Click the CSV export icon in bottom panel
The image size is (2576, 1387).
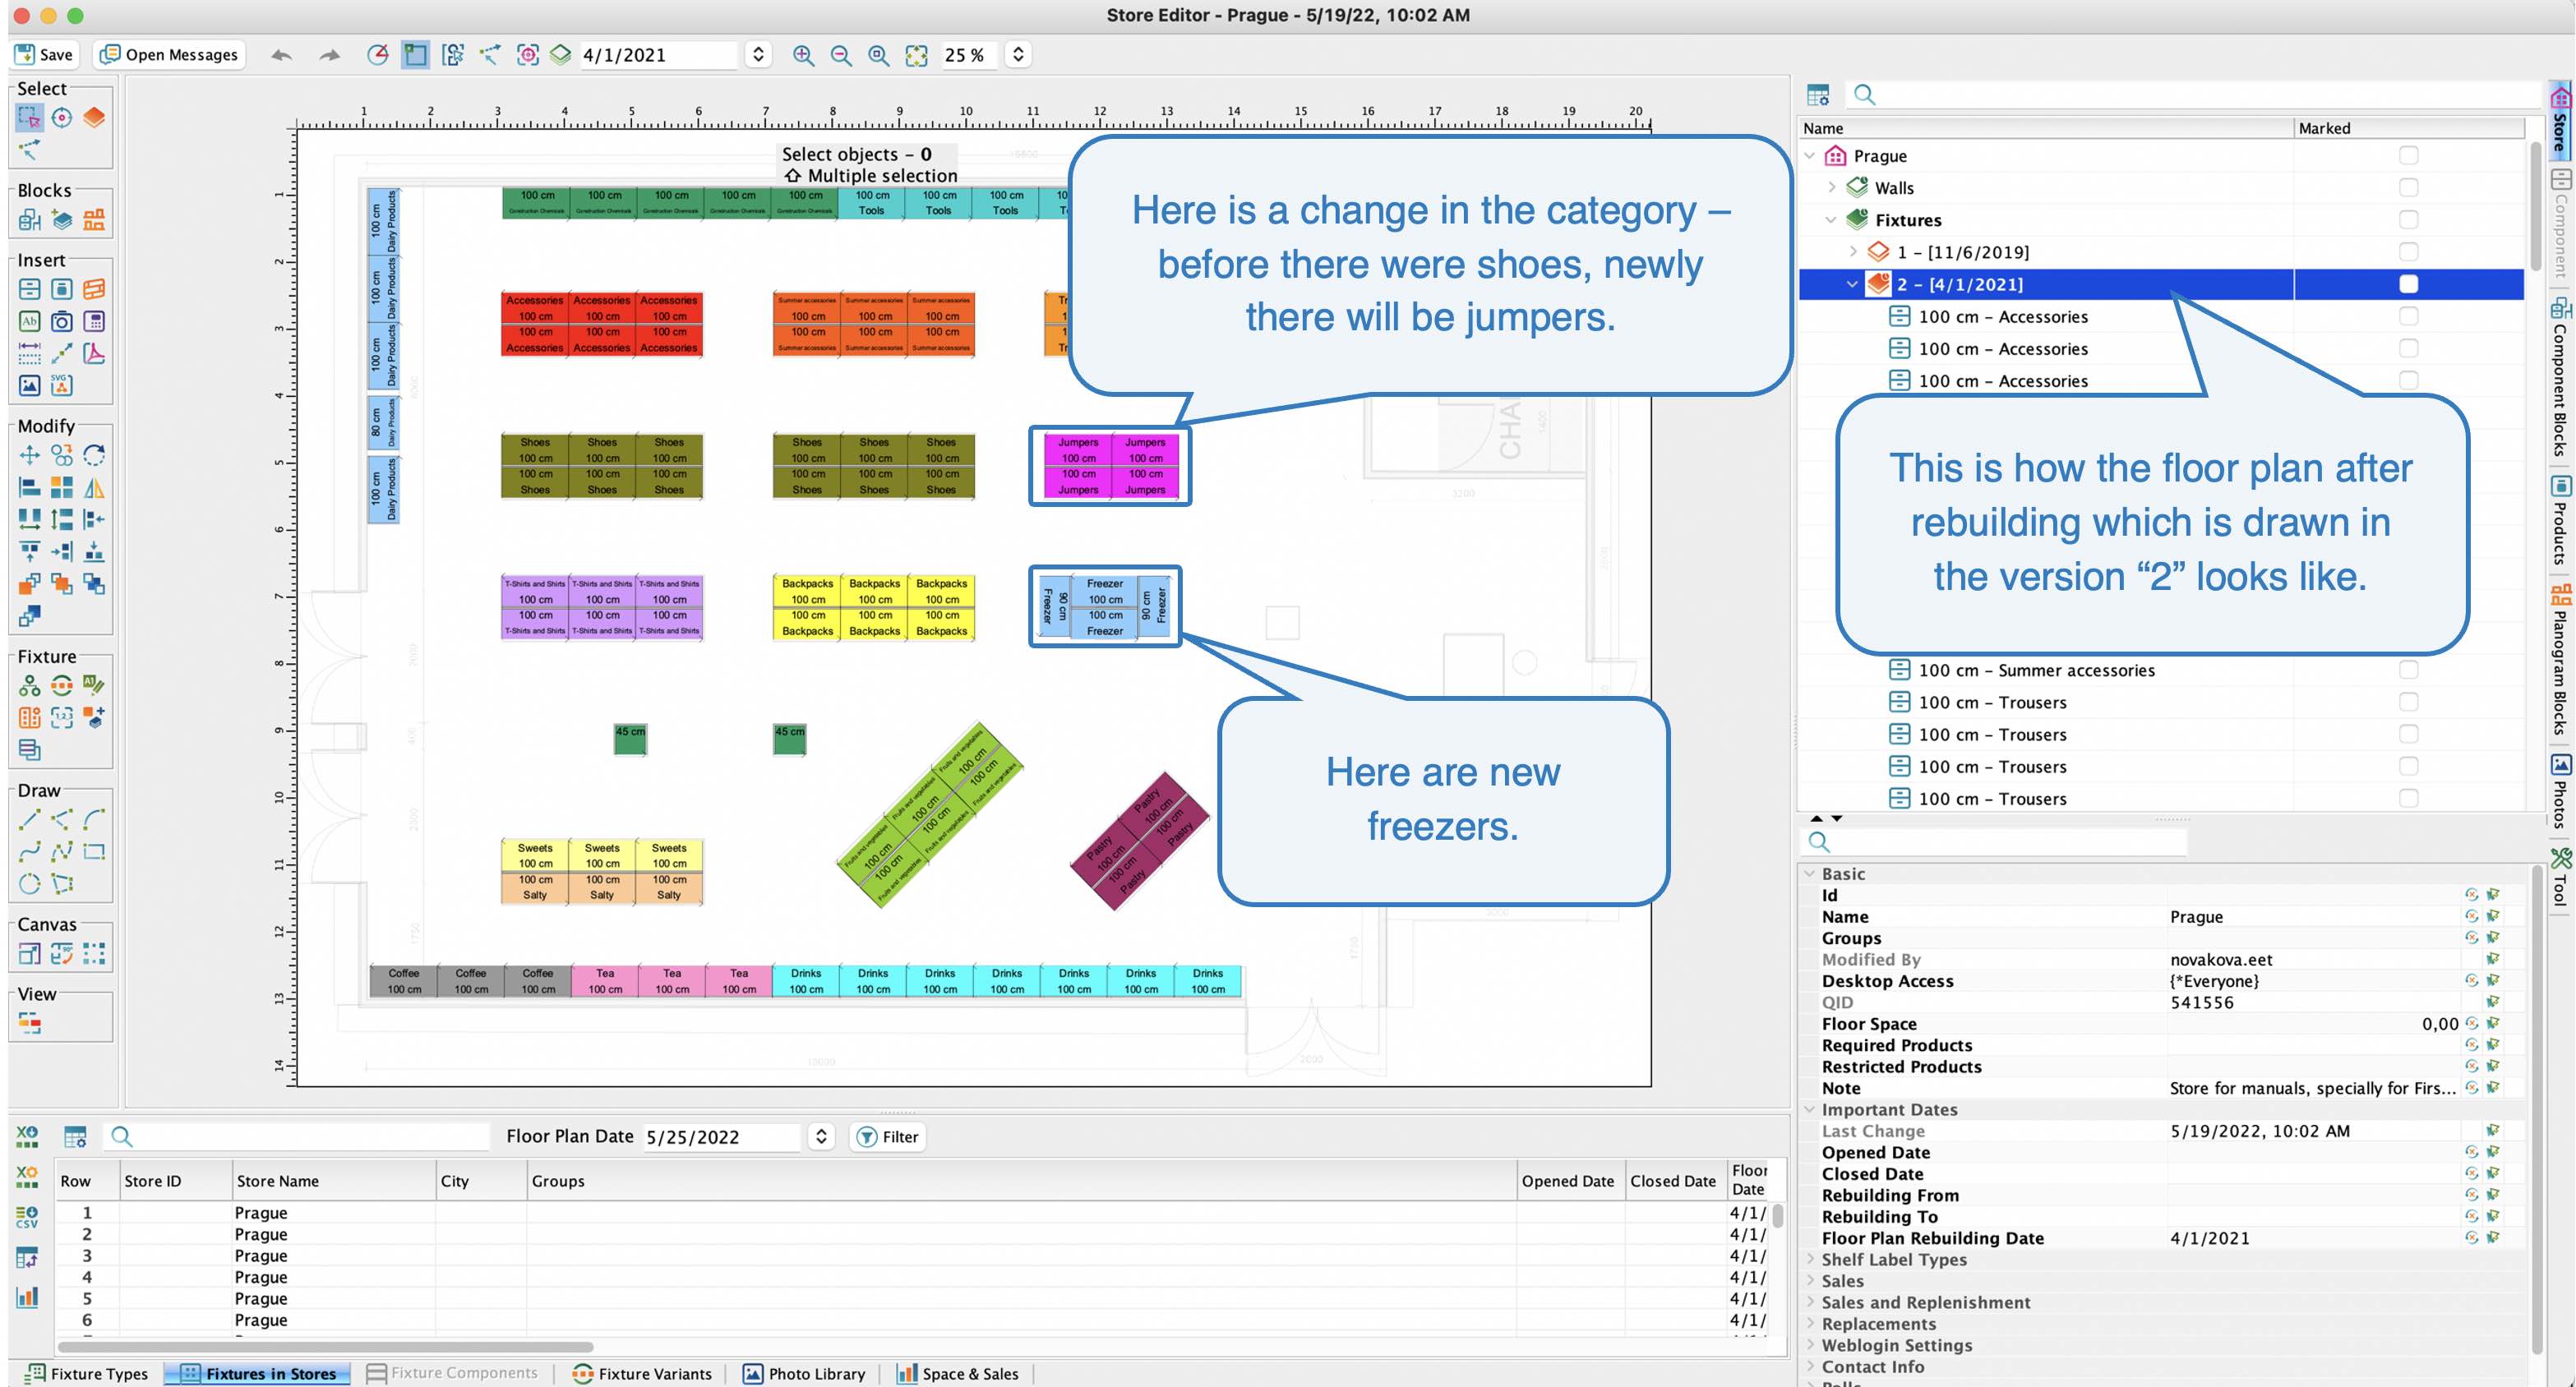point(27,1216)
